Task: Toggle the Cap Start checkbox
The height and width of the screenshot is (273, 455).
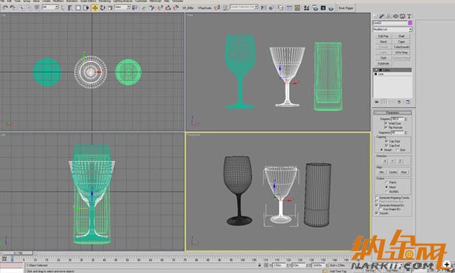Action: (x=387, y=141)
